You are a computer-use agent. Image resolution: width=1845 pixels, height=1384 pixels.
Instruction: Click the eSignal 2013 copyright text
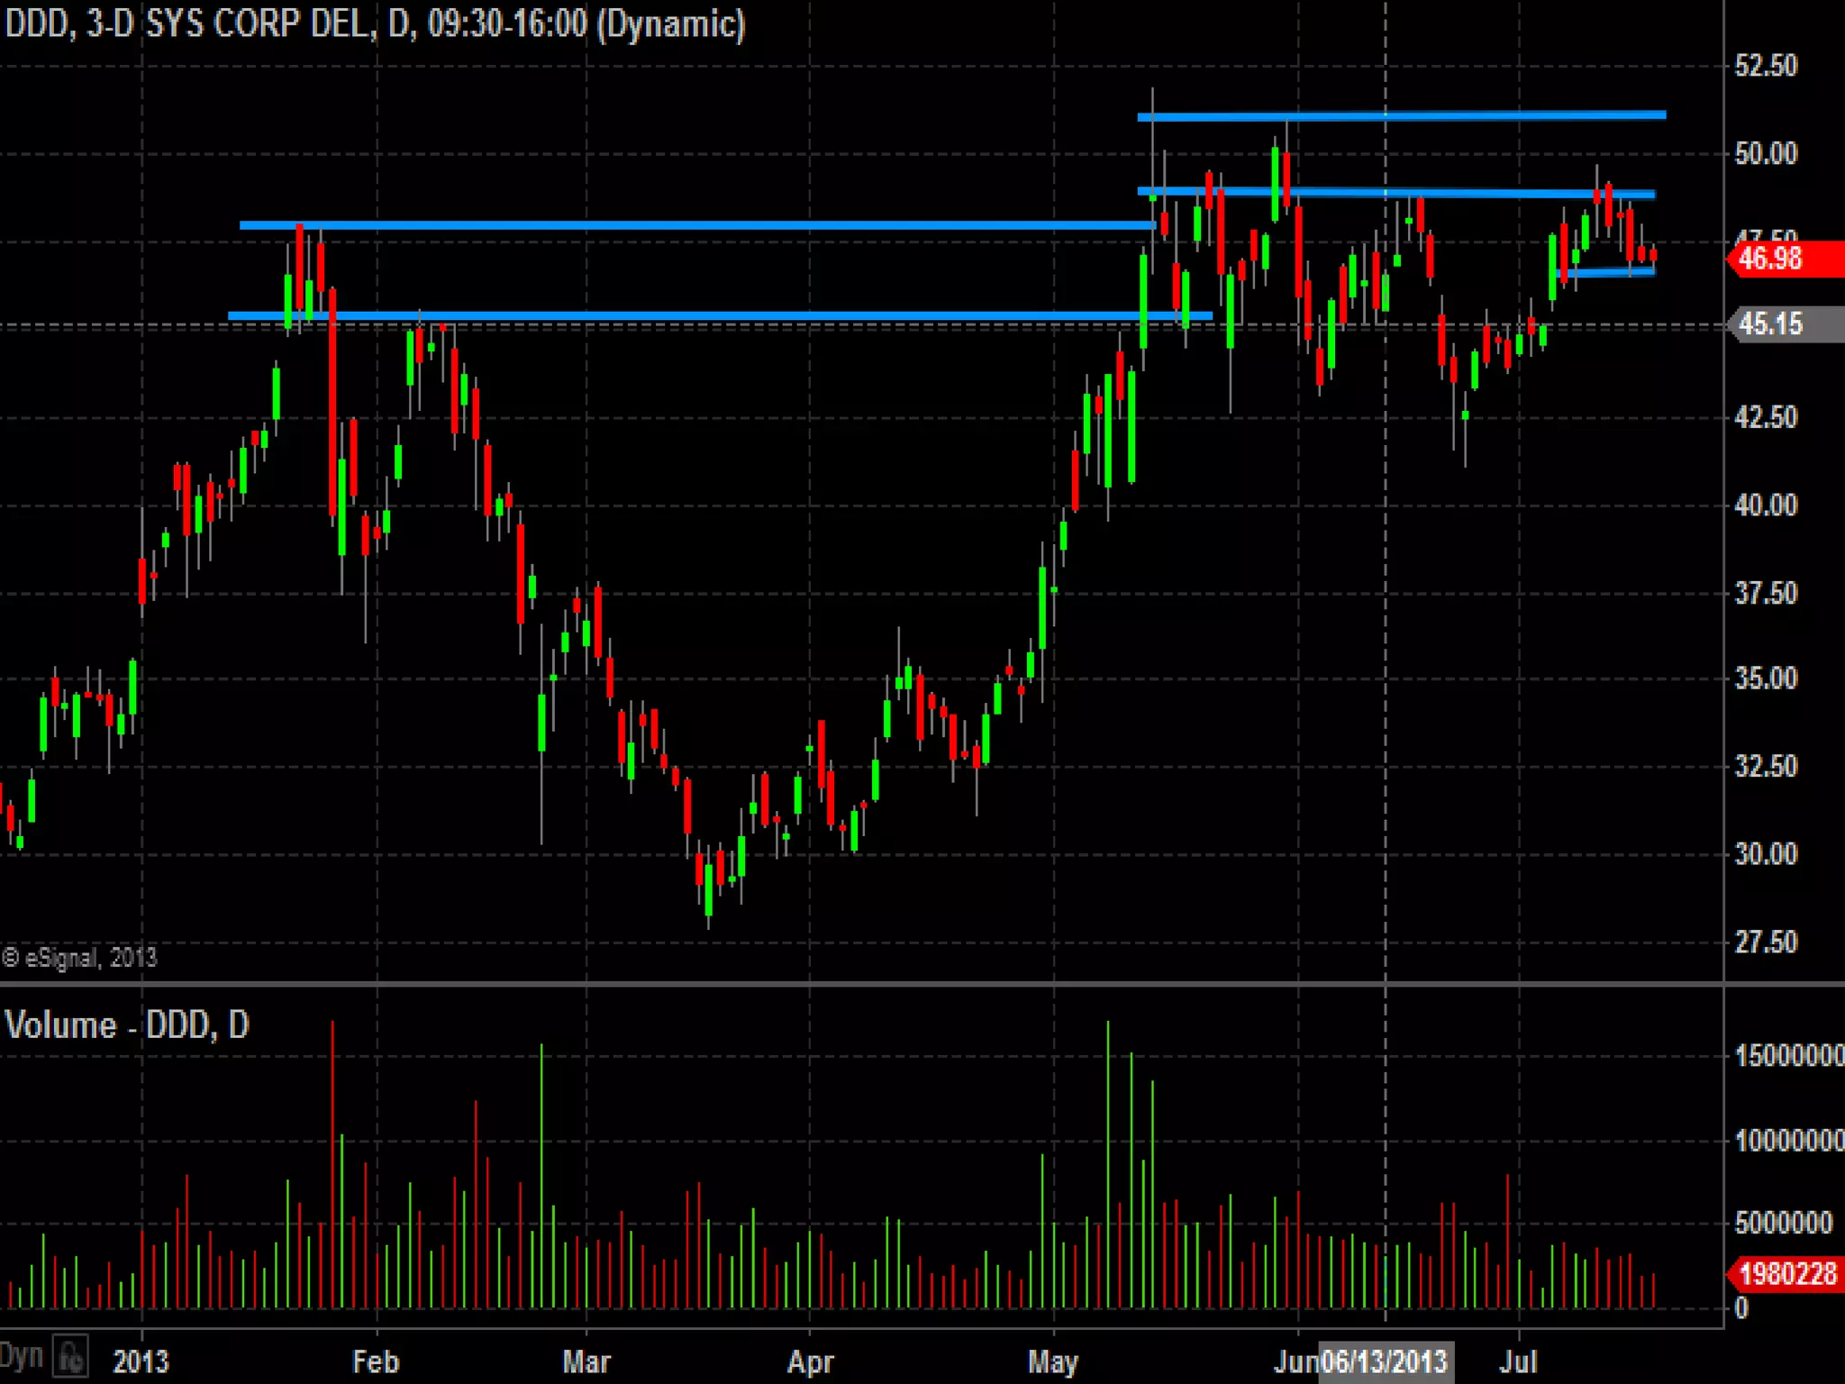79,958
